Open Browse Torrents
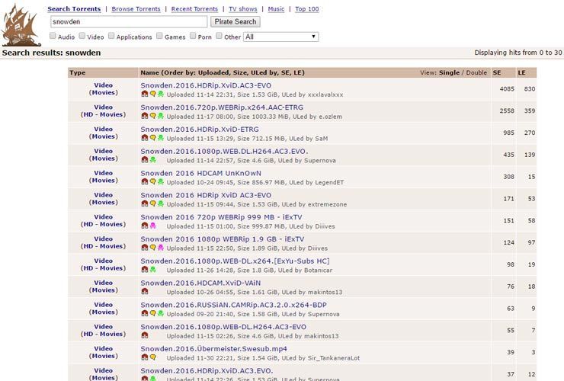 coord(136,9)
